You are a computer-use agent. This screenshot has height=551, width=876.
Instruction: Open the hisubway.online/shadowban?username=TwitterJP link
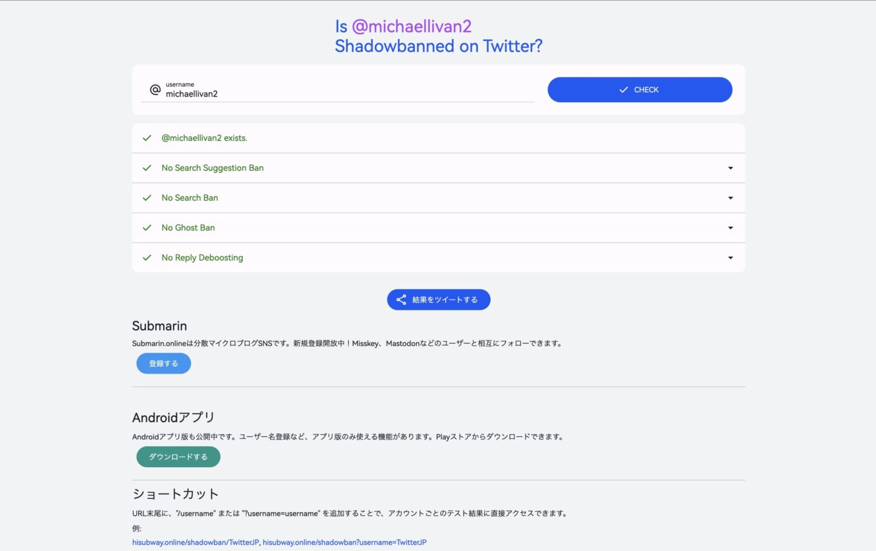344,542
